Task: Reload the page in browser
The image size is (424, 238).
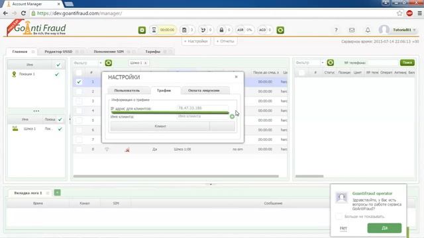Action: point(24,13)
